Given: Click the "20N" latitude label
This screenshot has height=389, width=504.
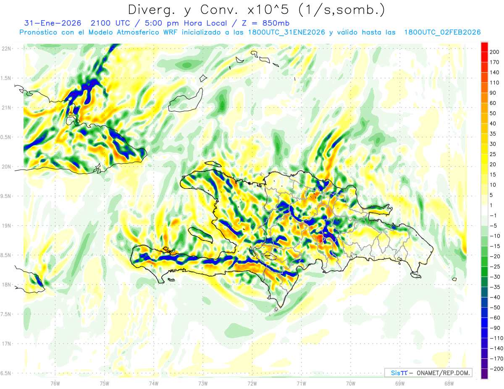Looking at the screenshot, I should click(x=6, y=167).
